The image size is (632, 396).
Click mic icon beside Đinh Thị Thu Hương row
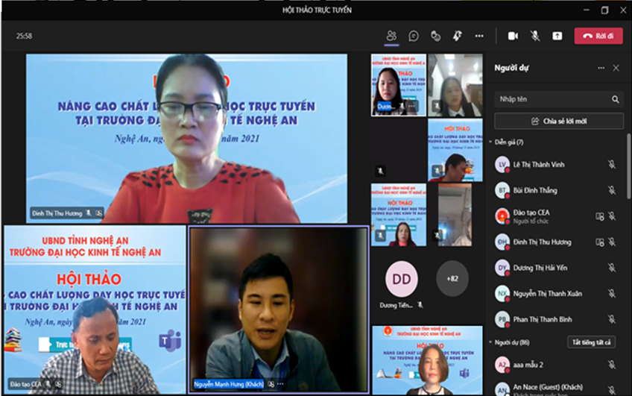tap(612, 242)
